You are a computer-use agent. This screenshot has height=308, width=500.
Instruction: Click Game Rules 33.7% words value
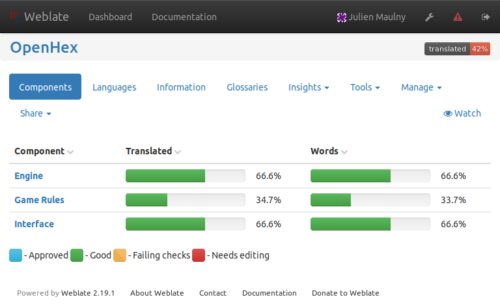pyautogui.click(x=453, y=200)
